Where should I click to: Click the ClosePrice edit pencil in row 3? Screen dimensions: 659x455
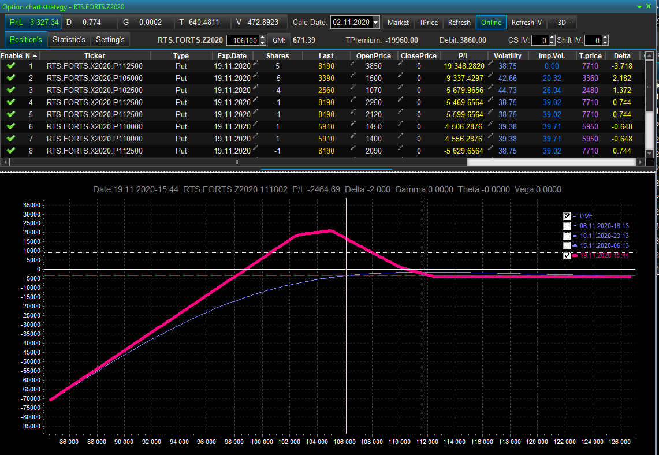[401, 88]
